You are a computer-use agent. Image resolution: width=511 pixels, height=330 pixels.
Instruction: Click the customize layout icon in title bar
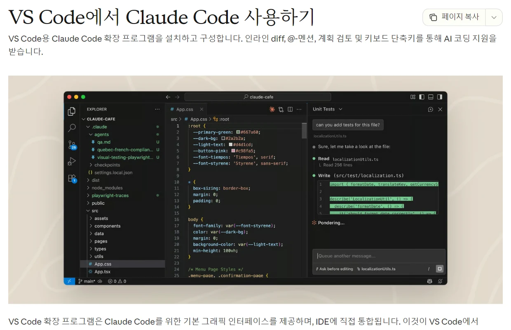coord(413,97)
